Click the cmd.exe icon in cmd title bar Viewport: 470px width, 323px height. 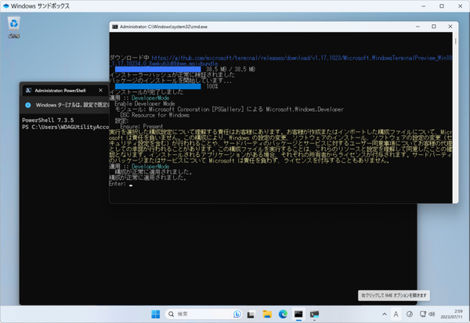(115, 27)
